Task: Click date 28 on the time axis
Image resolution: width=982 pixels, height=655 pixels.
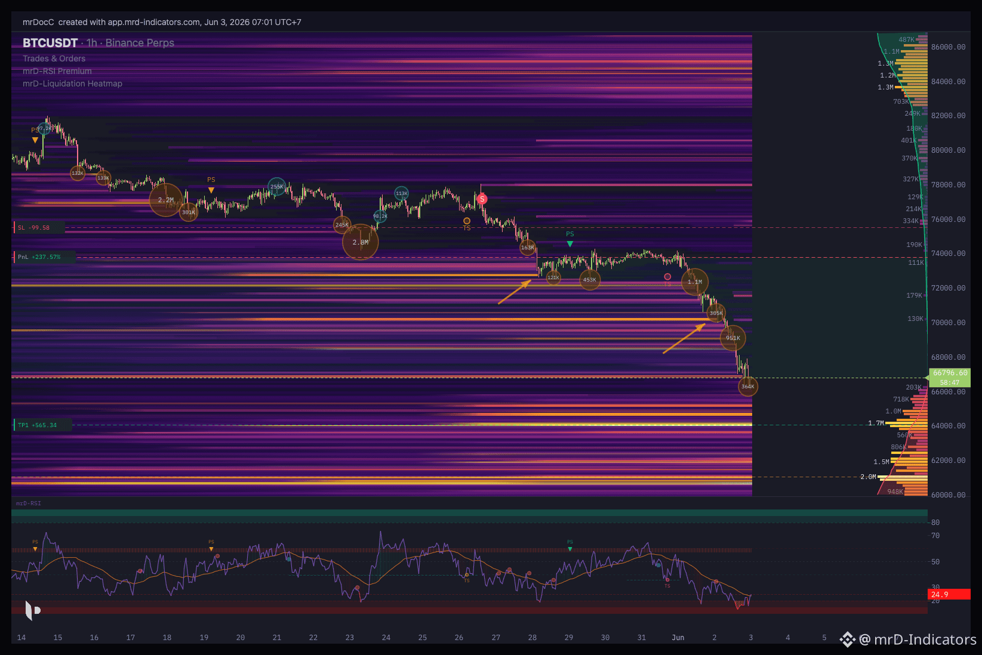Action: [x=532, y=638]
